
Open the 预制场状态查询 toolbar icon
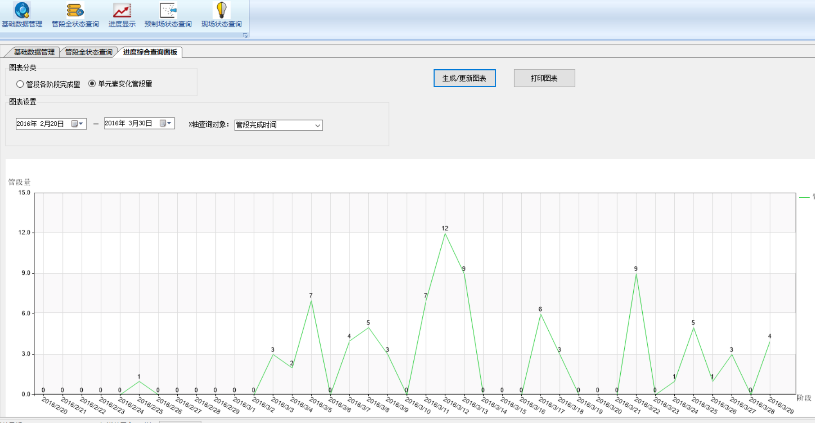(x=168, y=15)
